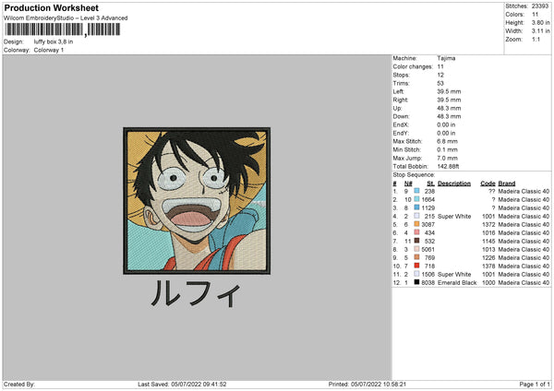Screen dimensions: 554x391
Task: Click the light blue swatch in stop row 1
Action: [417, 191]
